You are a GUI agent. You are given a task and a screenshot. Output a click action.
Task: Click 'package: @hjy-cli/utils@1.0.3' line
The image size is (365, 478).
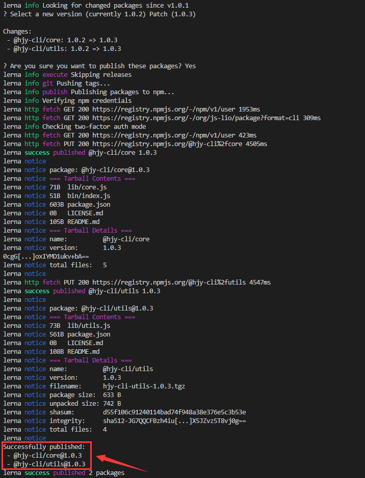pos(101,308)
